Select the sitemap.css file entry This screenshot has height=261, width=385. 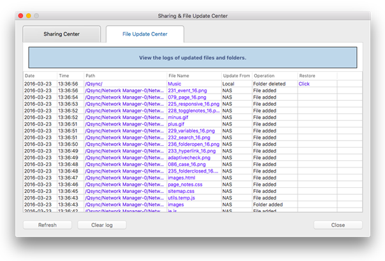coord(181,191)
